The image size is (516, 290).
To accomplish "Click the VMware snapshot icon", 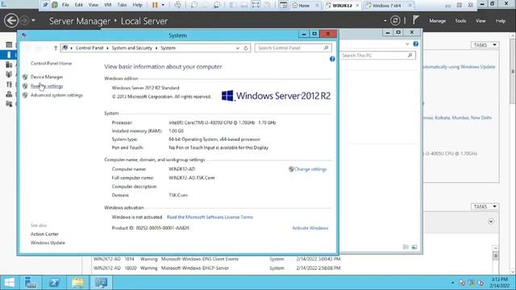I will (193, 5).
